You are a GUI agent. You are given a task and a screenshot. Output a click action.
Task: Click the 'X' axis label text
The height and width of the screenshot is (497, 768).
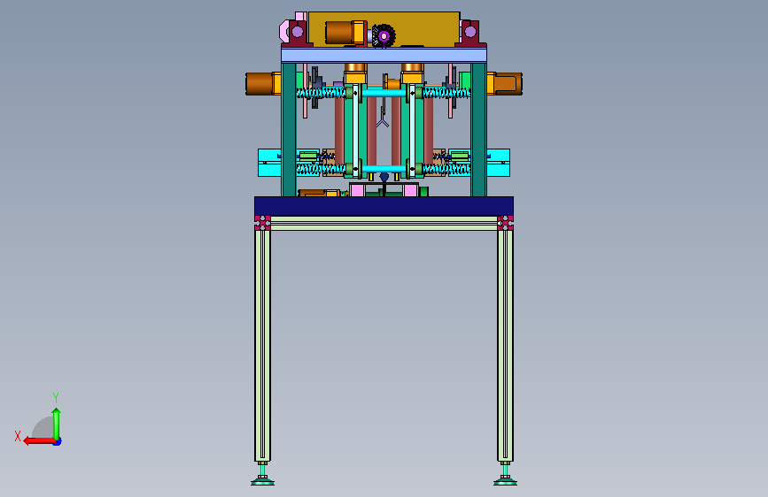[x=18, y=436]
